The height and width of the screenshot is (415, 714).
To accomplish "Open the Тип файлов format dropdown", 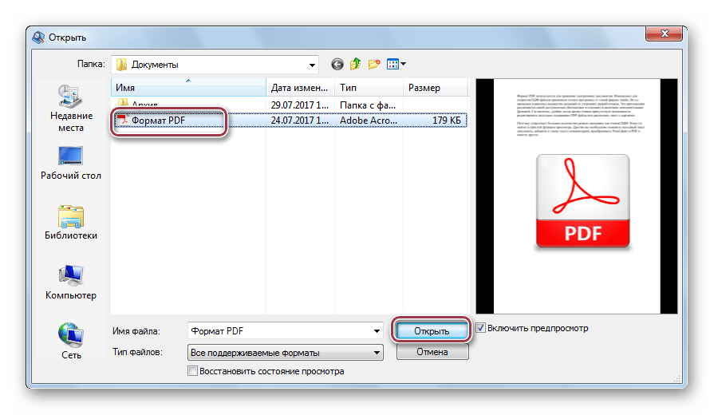I will pos(286,353).
